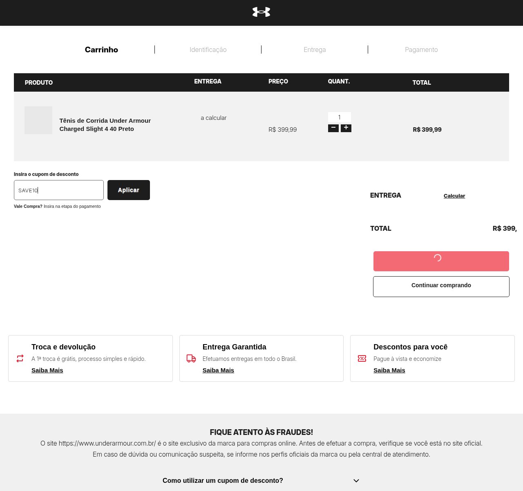Go to the Entrega step

tap(315, 50)
